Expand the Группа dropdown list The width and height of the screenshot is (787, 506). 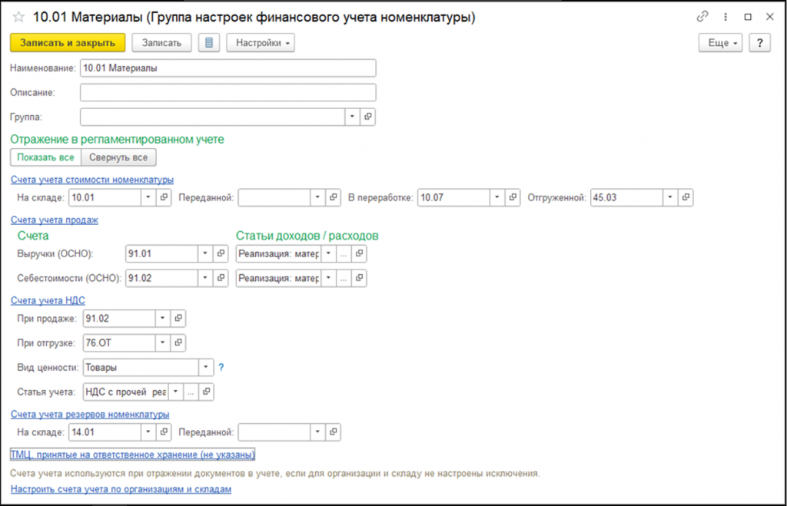pos(352,117)
